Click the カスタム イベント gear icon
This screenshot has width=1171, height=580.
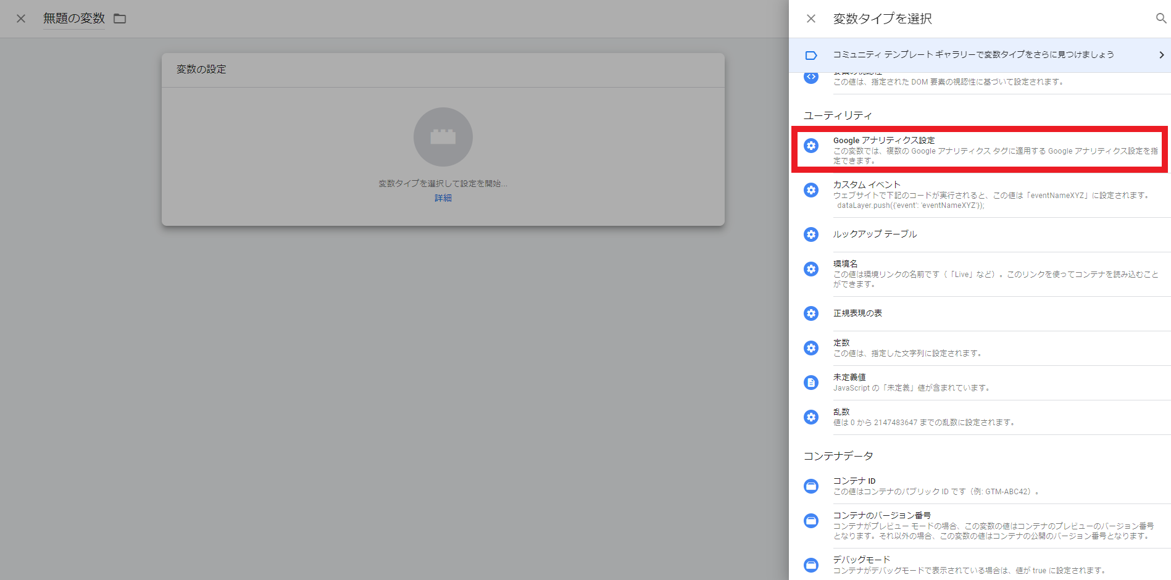coord(811,190)
